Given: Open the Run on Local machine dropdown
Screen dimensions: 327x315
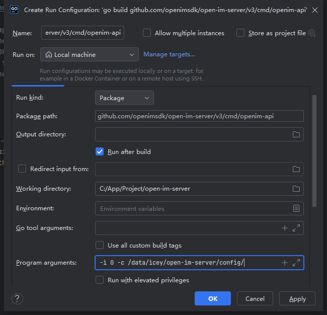Looking at the screenshot, I should point(90,54).
